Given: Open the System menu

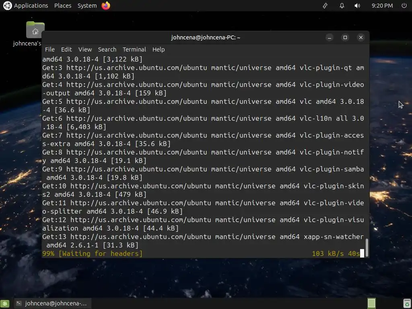Looking at the screenshot, I should (x=87, y=6).
